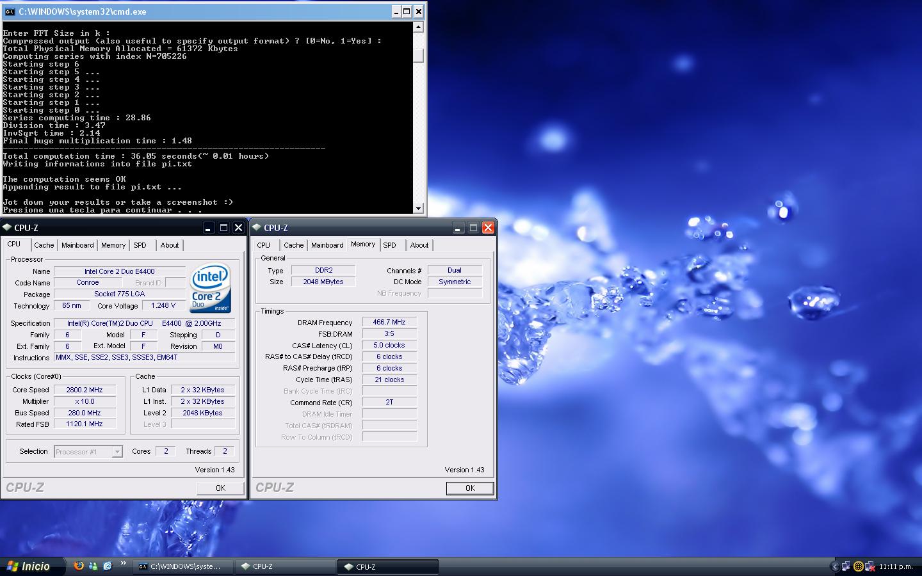The width and height of the screenshot is (922, 576).
Task: Open About tab in right CPU-Z
Action: pyautogui.click(x=419, y=245)
